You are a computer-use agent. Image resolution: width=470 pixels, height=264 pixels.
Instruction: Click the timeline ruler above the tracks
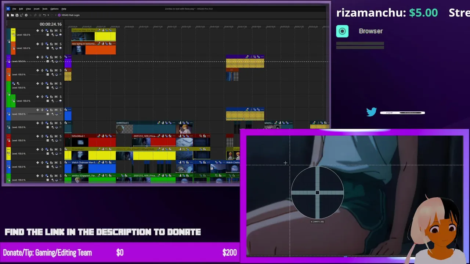pyautogui.click(x=197, y=27)
